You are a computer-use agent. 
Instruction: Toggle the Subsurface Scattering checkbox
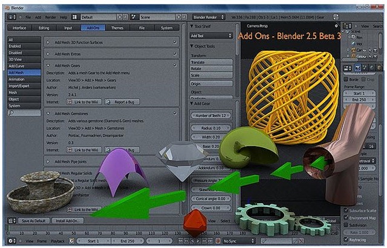(x=346, y=211)
